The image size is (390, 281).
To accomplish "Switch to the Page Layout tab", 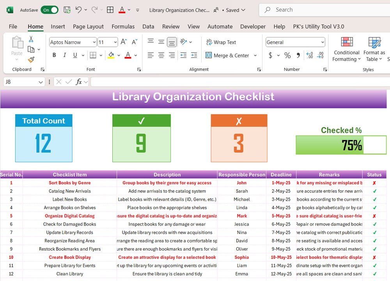I will pos(88,27).
